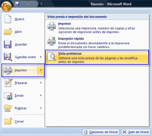Click Salir de Word button
The width and height of the screenshot is (152, 136).
coord(136,132)
